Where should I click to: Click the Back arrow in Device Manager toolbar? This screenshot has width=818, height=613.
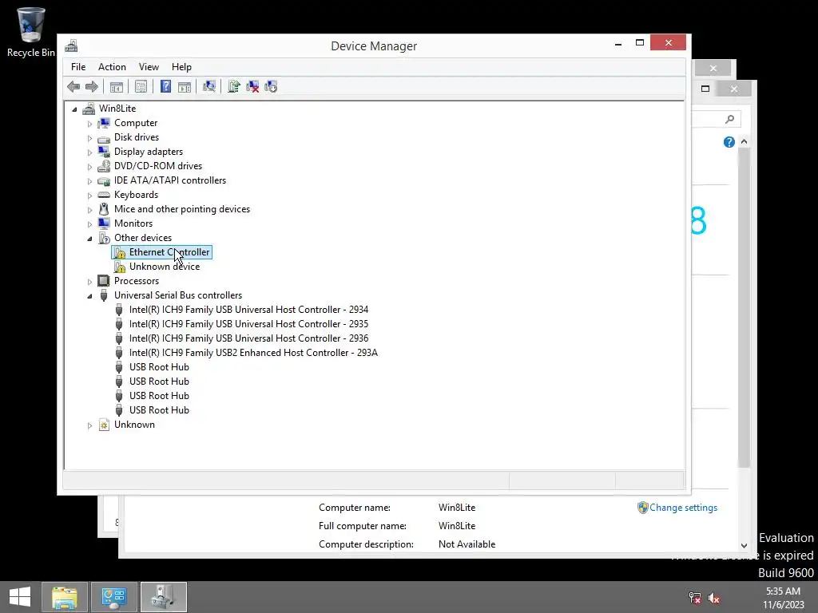tap(73, 86)
